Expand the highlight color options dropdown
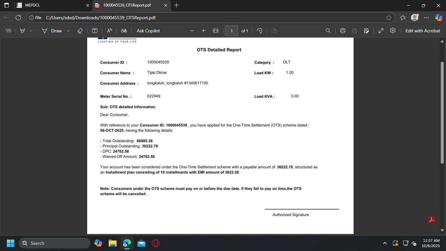Screen dimensions: 446x251 click(x=31, y=31)
